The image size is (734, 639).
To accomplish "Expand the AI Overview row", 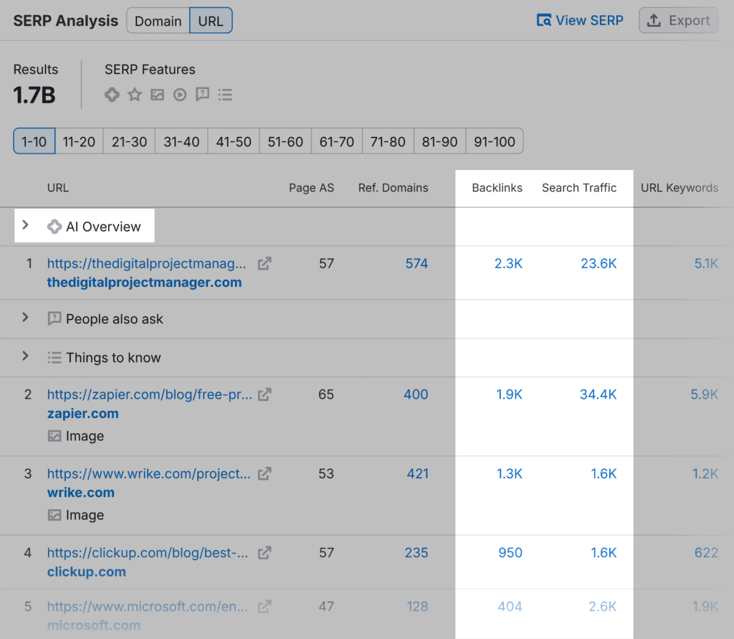I will coord(25,225).
